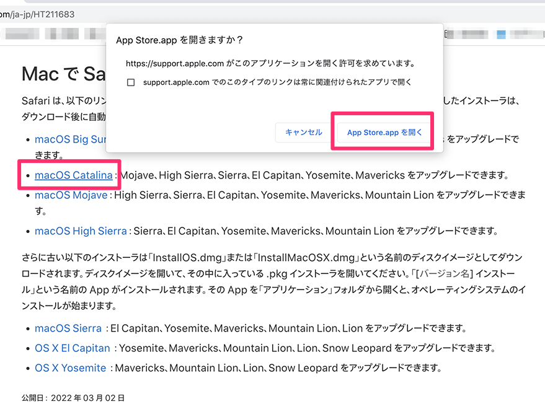Viewport: 545px width, 409px height.
Task: Click the dialog title 'App Store.app を開きますか?'
Action: pyautogui.click(x=179, y=40)
